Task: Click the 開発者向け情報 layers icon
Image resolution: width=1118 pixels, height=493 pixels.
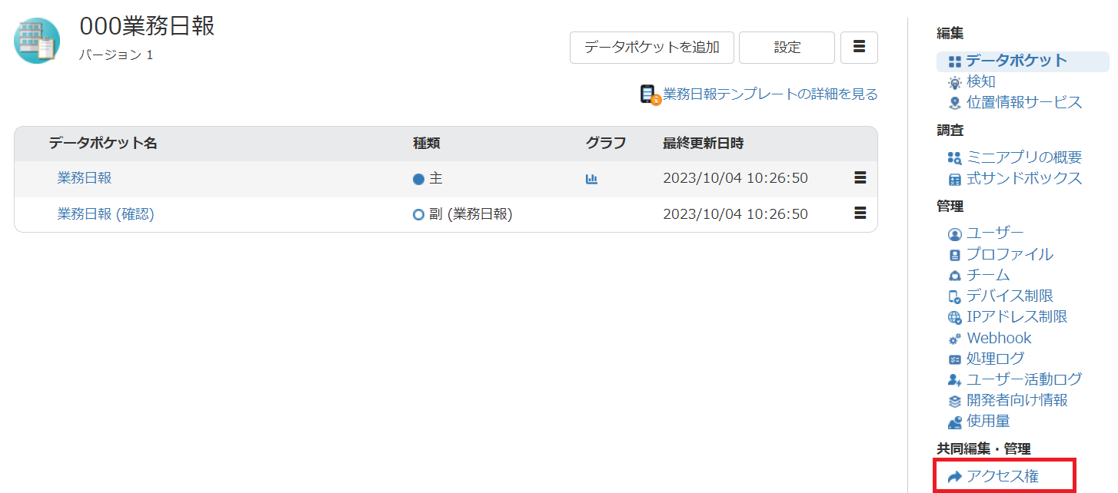Action: tap(955, 401)
